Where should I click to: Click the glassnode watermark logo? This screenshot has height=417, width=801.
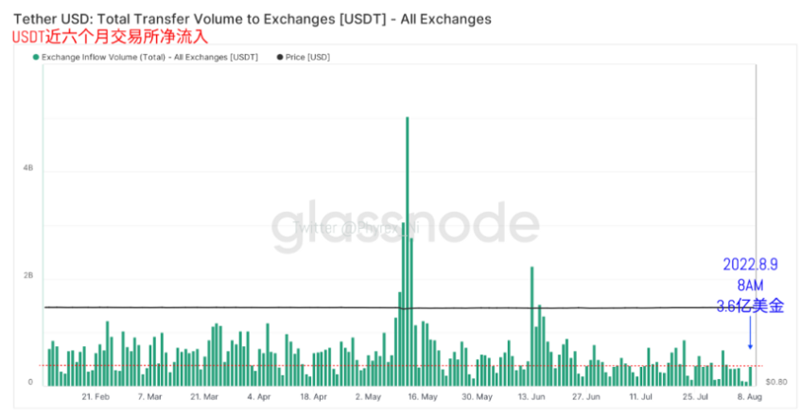pos(405,227)
